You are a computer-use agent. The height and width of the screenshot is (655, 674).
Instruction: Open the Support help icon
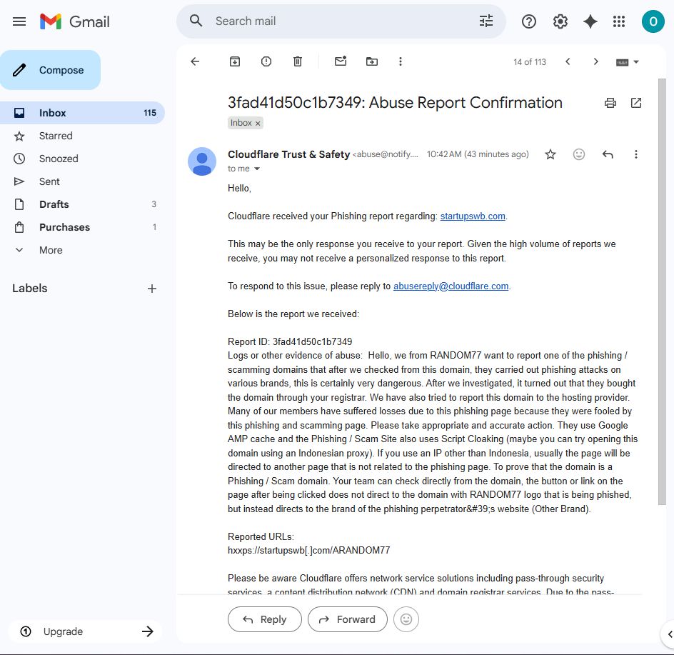click(529, 21)
